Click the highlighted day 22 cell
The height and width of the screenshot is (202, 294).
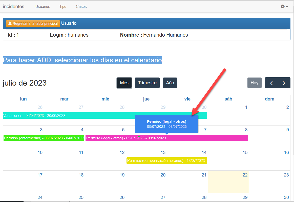(228, 182)
